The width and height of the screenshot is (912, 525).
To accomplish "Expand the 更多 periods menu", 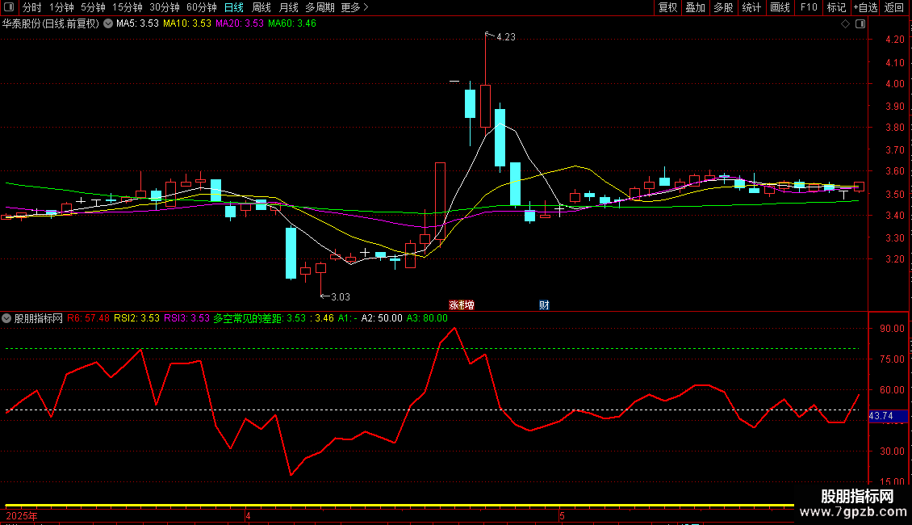I will (355, 7).
